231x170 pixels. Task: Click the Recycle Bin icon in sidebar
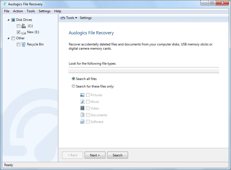coord(23,44)
